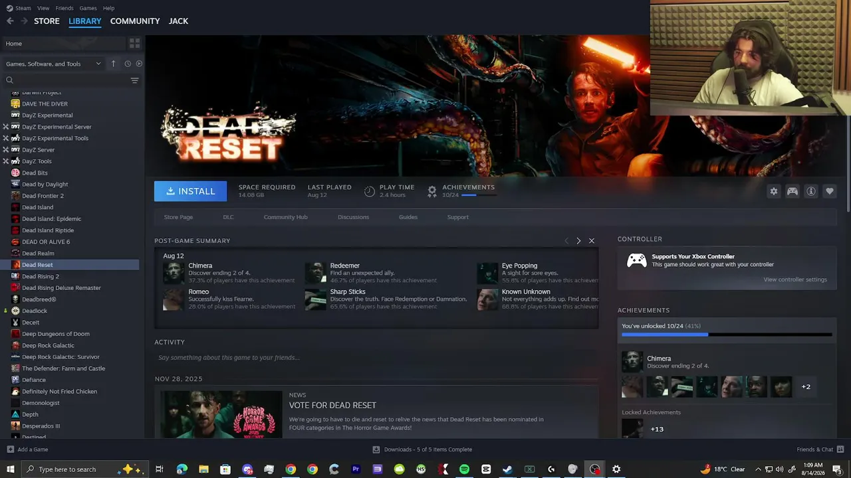
Task: Open the Friends menu
Action: [64, 8]
